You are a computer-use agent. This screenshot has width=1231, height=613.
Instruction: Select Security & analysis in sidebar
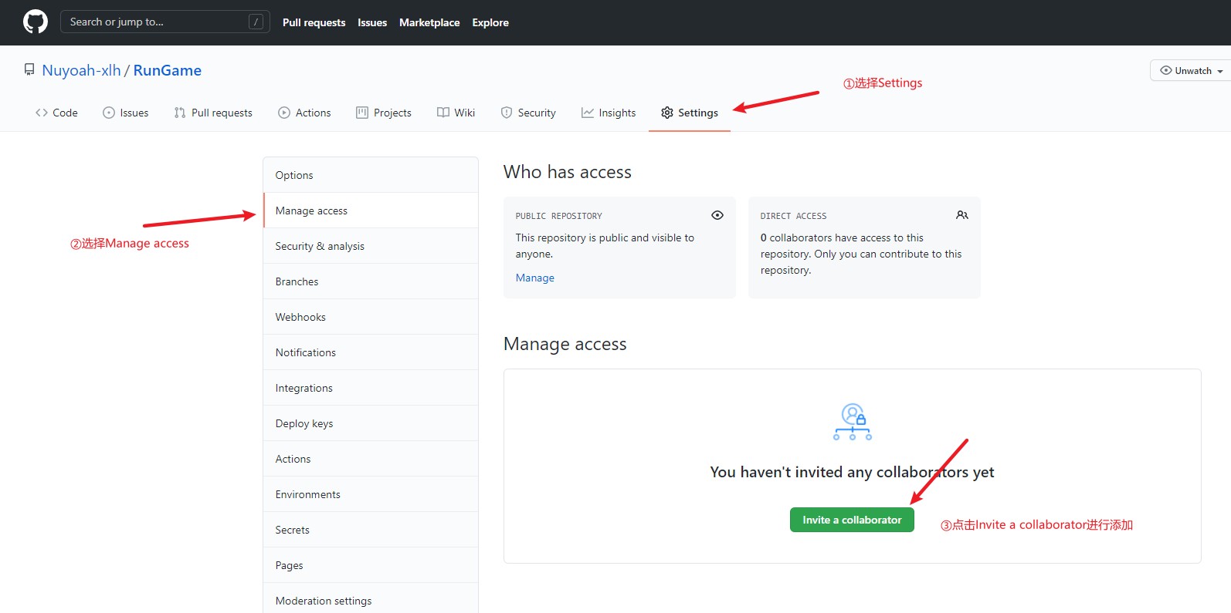tap(320, 246)
